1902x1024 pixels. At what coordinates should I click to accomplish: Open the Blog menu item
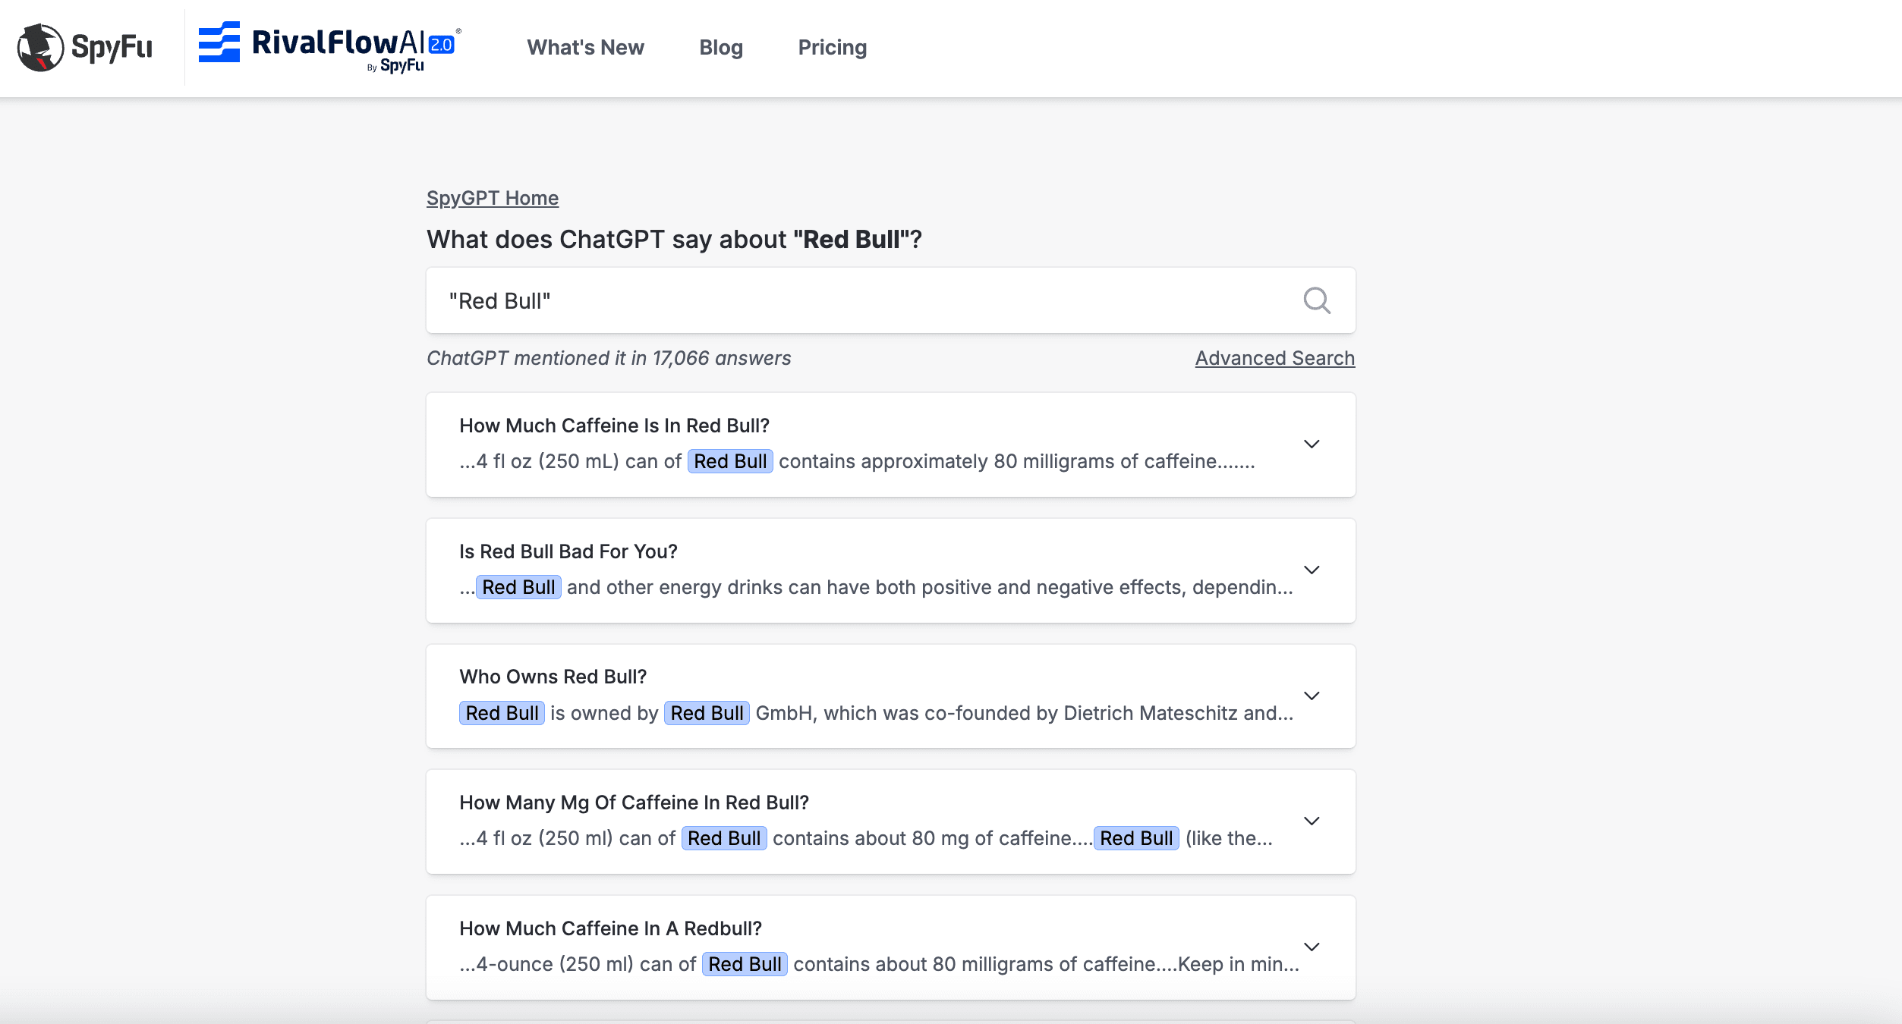pos(720,47)
